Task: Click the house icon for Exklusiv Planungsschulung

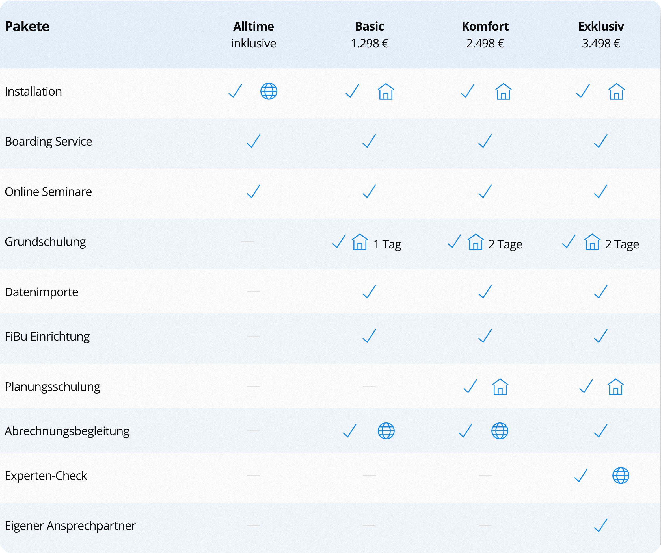Action: [x=615, y=387]
